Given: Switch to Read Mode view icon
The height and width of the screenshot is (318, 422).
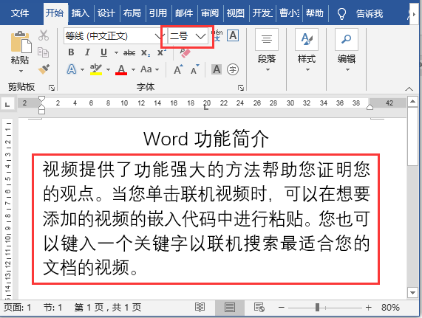Looking at the screenshot, I should 200,307.
